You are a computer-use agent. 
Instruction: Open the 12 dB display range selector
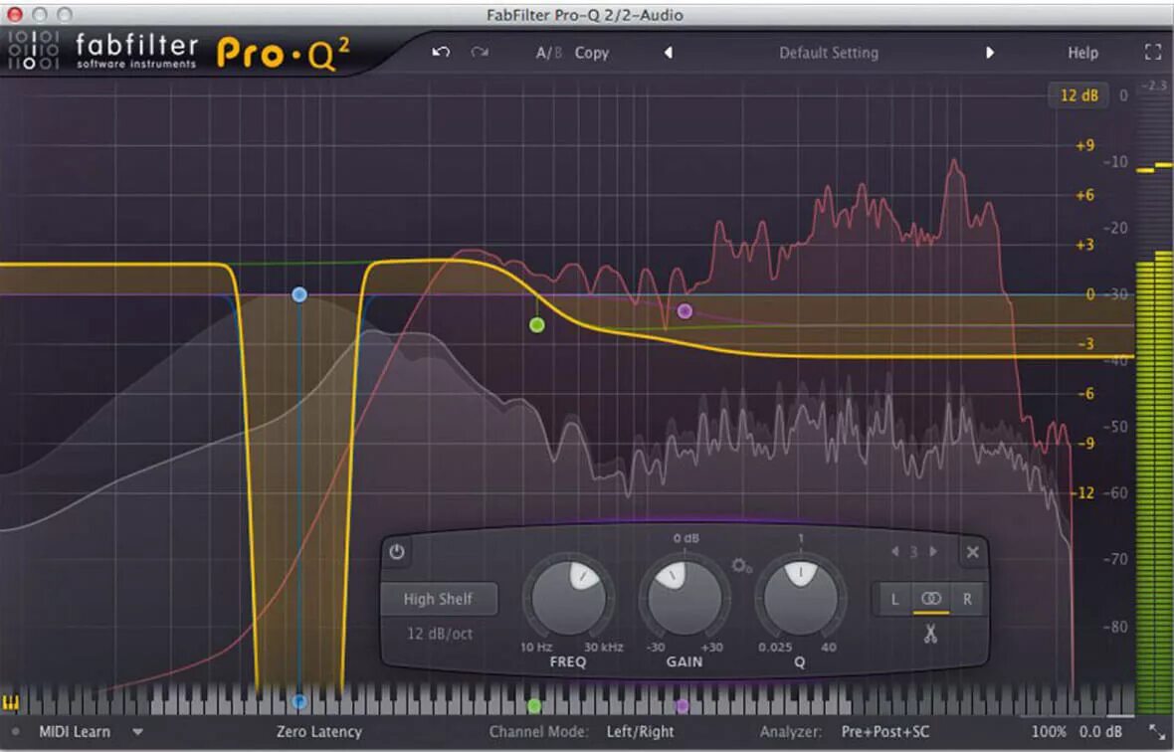(x=1078, y=95)
